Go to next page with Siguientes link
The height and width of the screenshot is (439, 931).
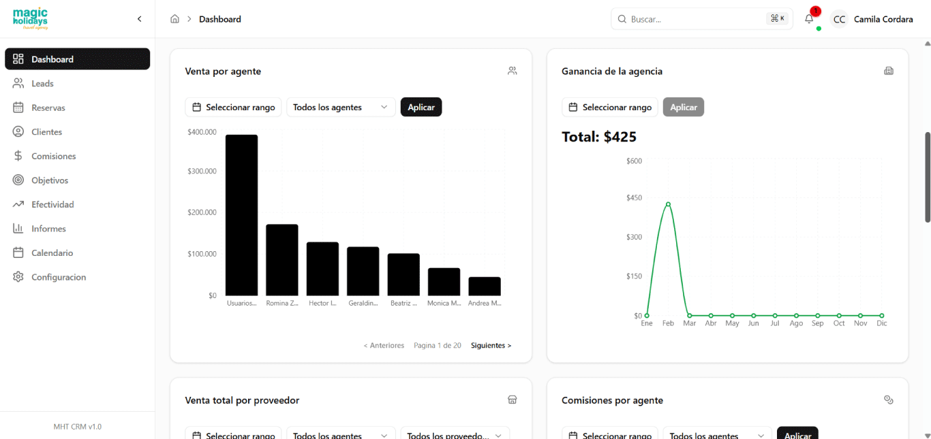[x=491, y=346]
